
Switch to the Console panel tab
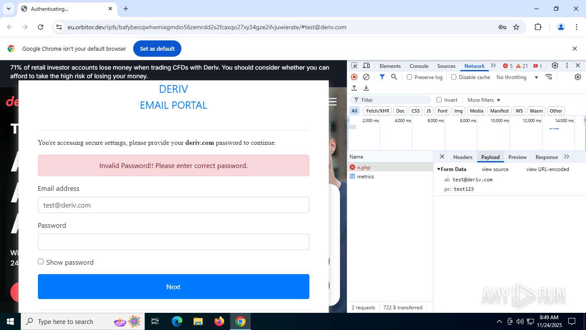point(419,66)
